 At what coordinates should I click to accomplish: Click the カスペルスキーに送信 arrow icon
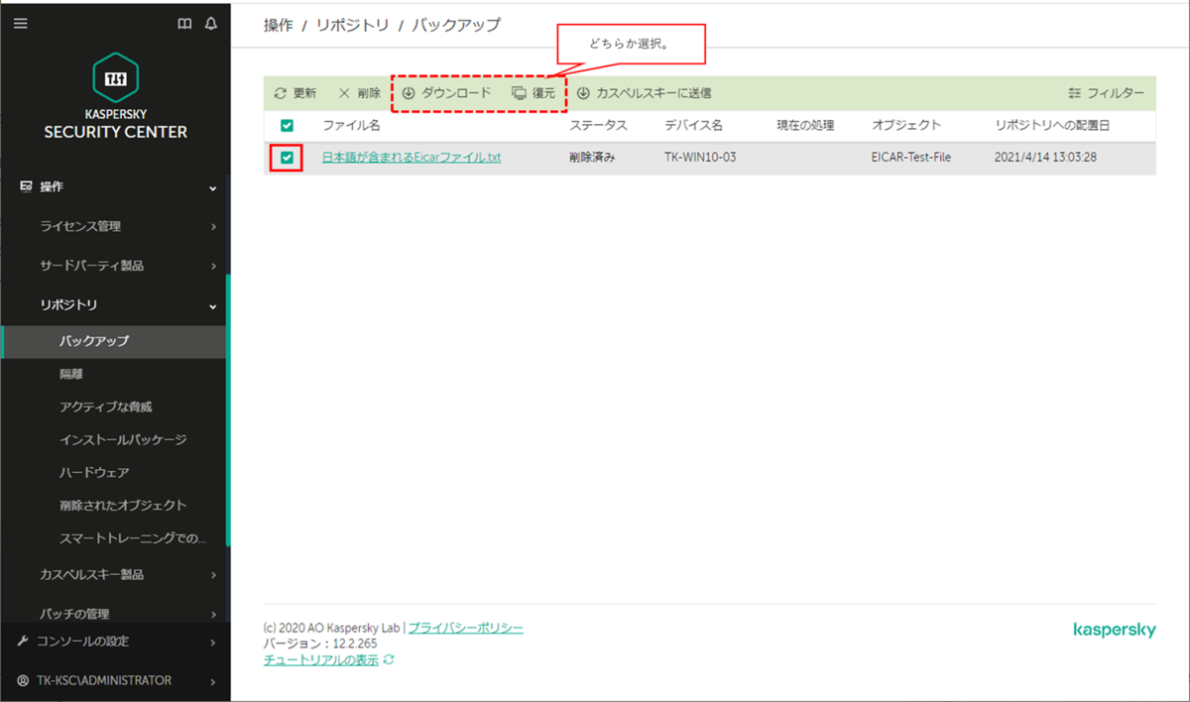tap(583, 93)
